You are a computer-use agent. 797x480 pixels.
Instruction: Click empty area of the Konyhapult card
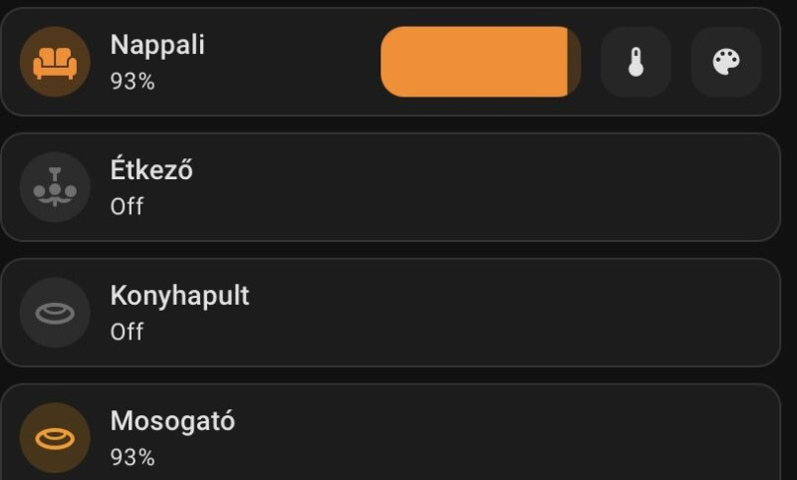tap(498, 313)
